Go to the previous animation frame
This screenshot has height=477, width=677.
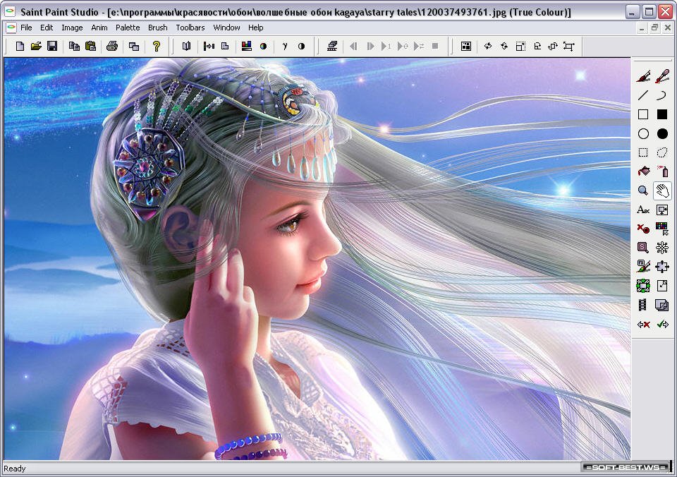(353, 47)
